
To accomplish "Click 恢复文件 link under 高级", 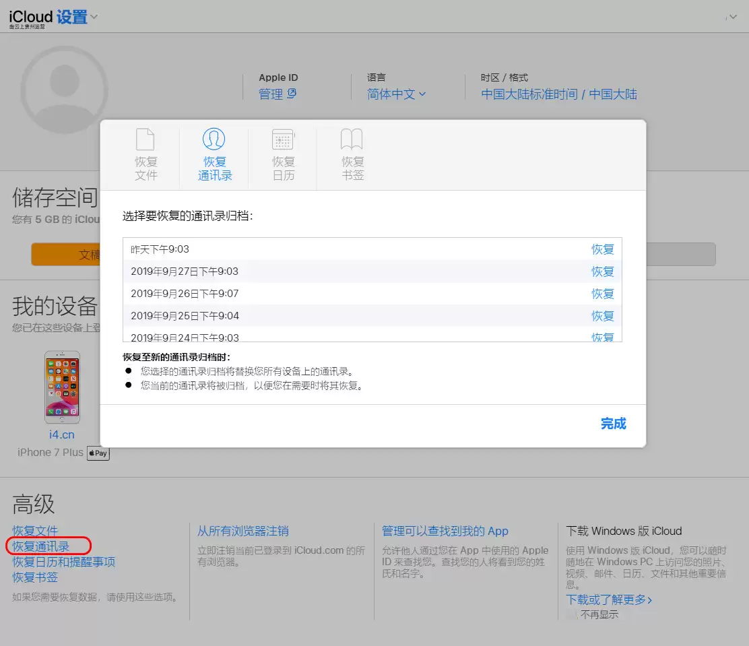I will [x=35, y=531].
